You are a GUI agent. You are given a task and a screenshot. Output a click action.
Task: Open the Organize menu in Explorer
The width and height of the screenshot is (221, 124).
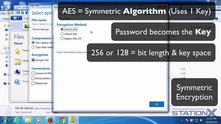[x=6, y=19]
